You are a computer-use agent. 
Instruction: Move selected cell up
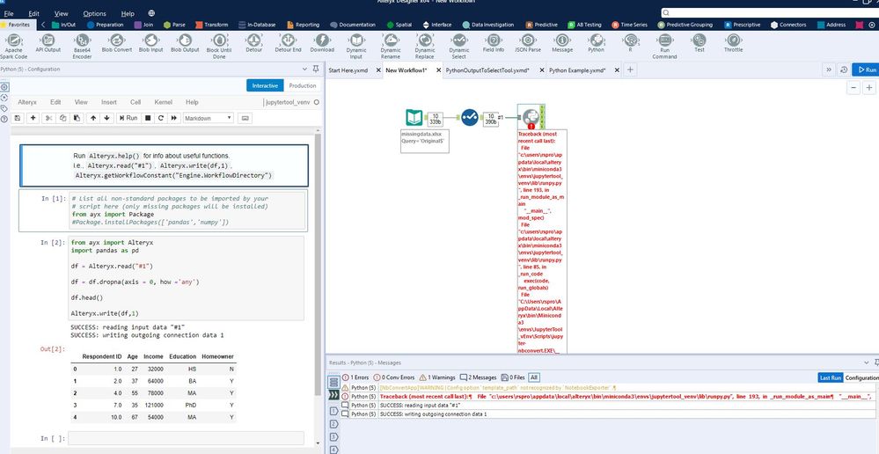pyautogui.click(x=93, y=118)
